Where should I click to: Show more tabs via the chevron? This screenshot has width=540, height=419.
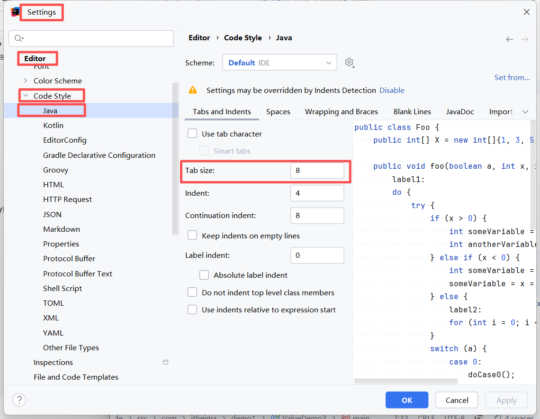pos(525,112)
